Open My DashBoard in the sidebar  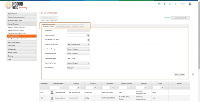pyautogui.click(x=21, y=14)
